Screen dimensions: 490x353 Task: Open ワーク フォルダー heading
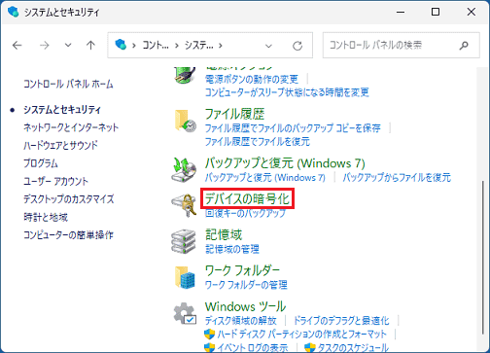242,270
